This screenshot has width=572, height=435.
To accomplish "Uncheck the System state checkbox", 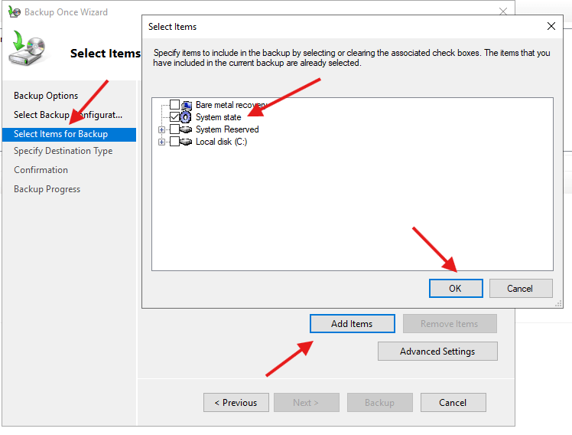I will point(175,117).
